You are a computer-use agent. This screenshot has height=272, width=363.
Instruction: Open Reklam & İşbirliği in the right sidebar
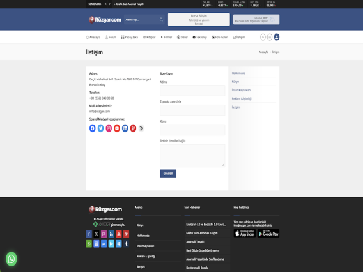(x=242, y=98)
